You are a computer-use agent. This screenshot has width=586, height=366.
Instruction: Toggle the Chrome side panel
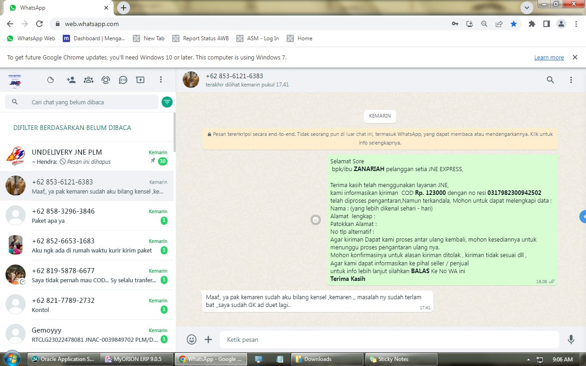click(x=547, y=24)
